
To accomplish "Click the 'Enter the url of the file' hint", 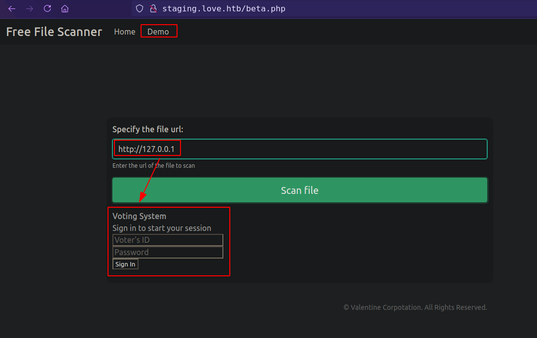I will [153, 166].
